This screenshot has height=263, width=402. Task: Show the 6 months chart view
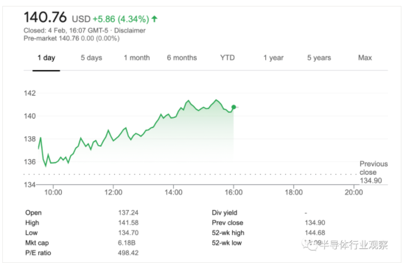coord(182,58)
